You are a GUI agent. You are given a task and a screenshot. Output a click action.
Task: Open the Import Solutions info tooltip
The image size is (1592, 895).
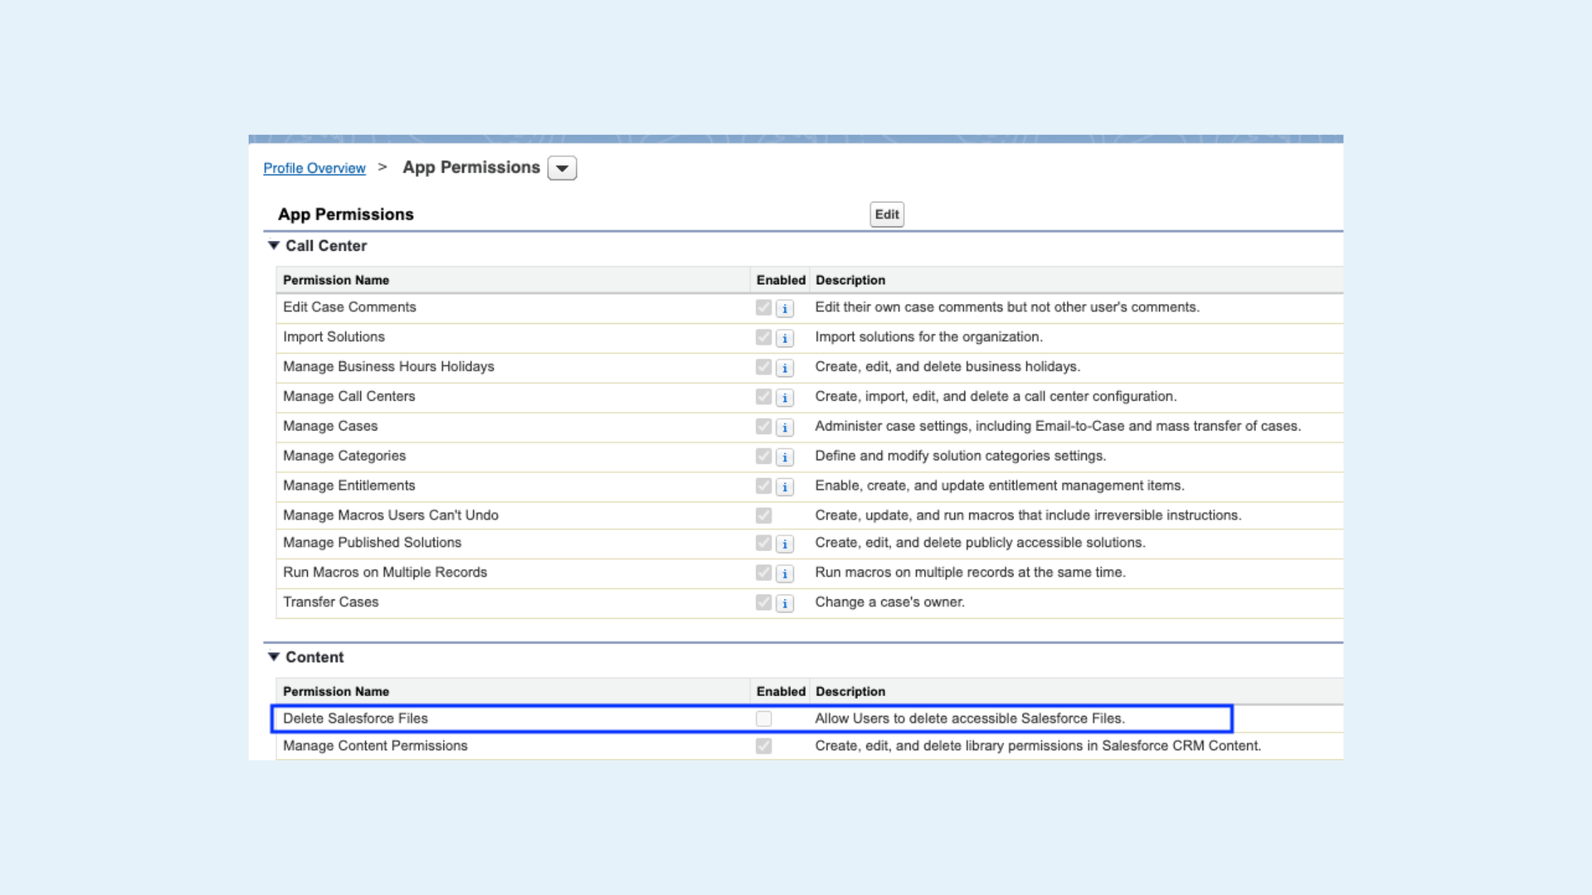pos(785,338)
